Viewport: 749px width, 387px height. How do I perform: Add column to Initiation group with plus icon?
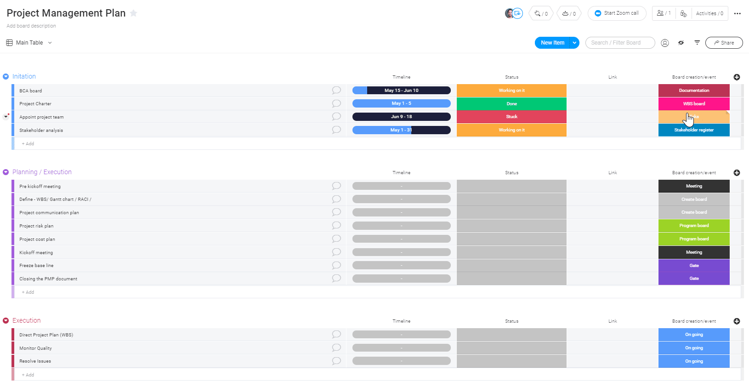pyautogui.click(x=737, y=77)
